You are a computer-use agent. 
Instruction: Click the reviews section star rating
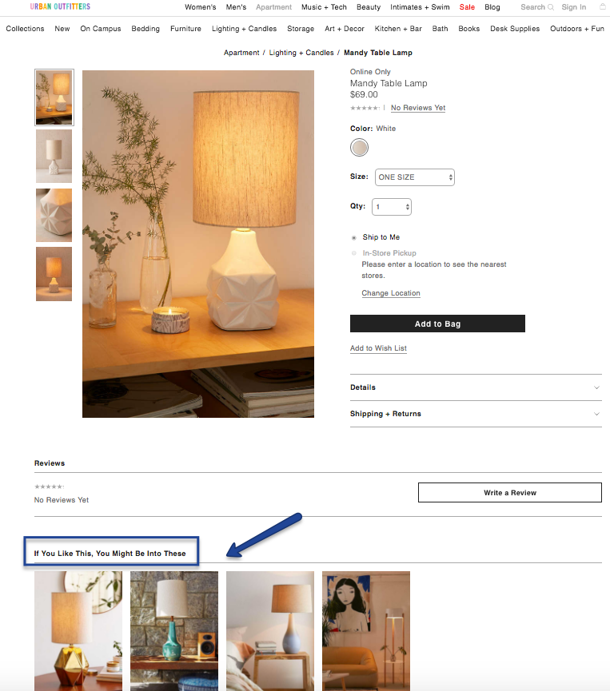click(x=50, y=487)
